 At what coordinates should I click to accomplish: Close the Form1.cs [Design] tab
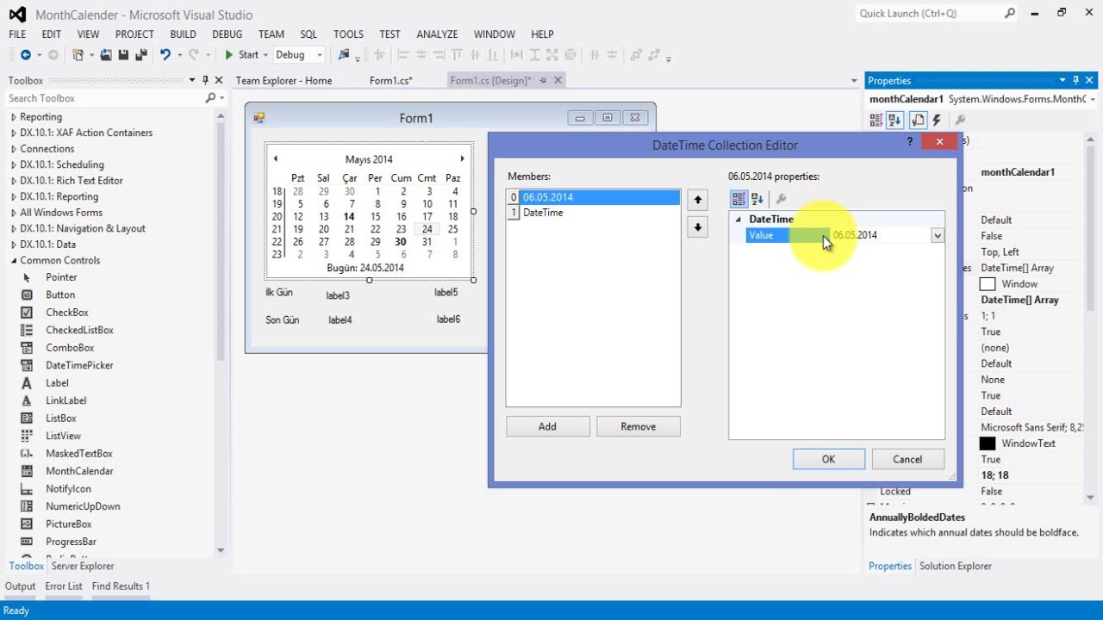558,80
